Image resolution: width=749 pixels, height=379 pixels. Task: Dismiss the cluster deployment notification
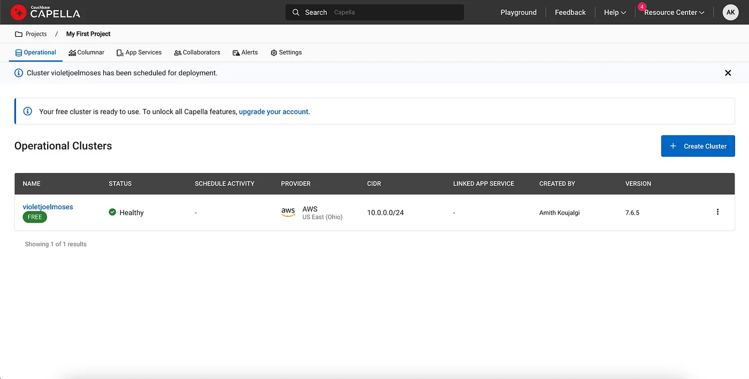coord(728,73)
